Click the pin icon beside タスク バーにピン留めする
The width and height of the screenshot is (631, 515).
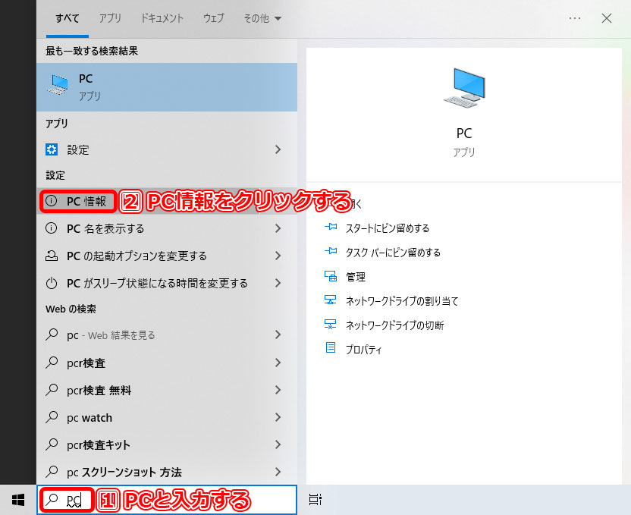330,253
